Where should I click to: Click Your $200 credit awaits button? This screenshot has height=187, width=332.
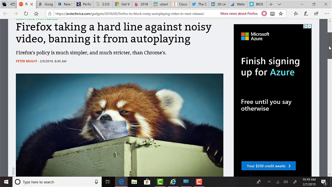pyautogui.click(x=268, y=166)
